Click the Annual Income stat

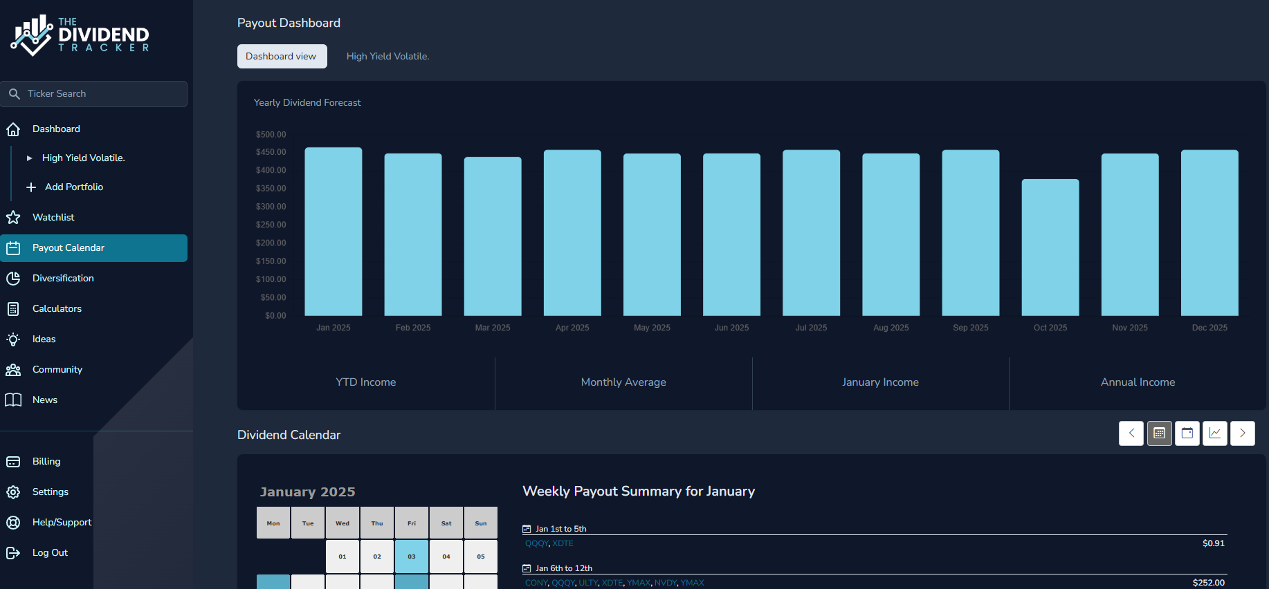(1138, 382)
